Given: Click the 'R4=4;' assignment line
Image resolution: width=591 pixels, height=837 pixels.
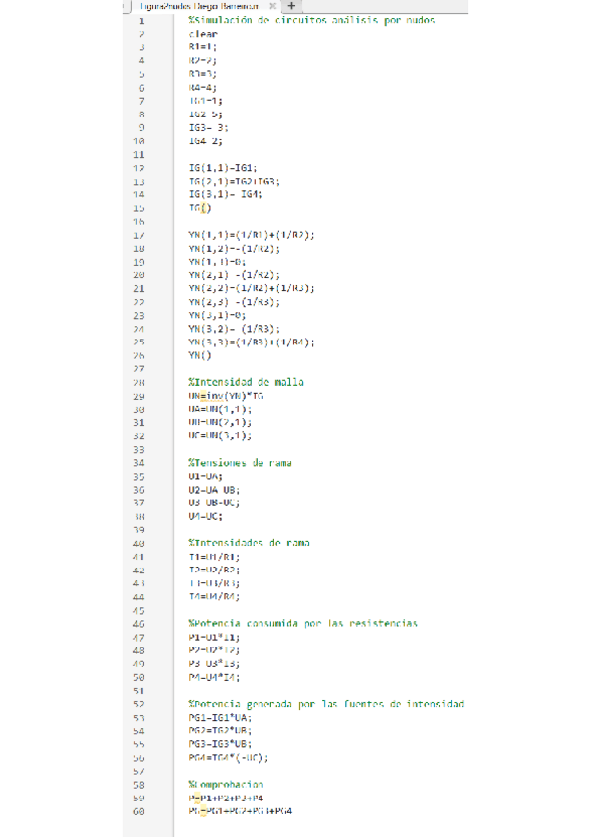Looking at the screenshot, I should 202,88.
